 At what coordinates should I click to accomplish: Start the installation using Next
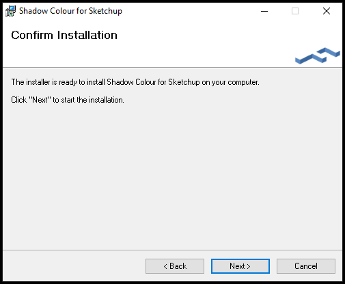coord(240,266)
